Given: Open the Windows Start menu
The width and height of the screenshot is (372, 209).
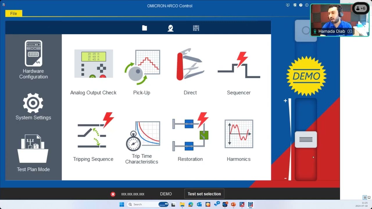Looking at the screenshot, I should coord(122,204).
